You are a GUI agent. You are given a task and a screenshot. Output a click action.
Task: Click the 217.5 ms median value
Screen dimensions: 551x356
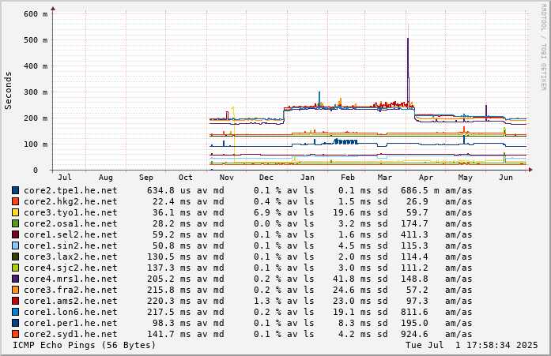point(169,312)
